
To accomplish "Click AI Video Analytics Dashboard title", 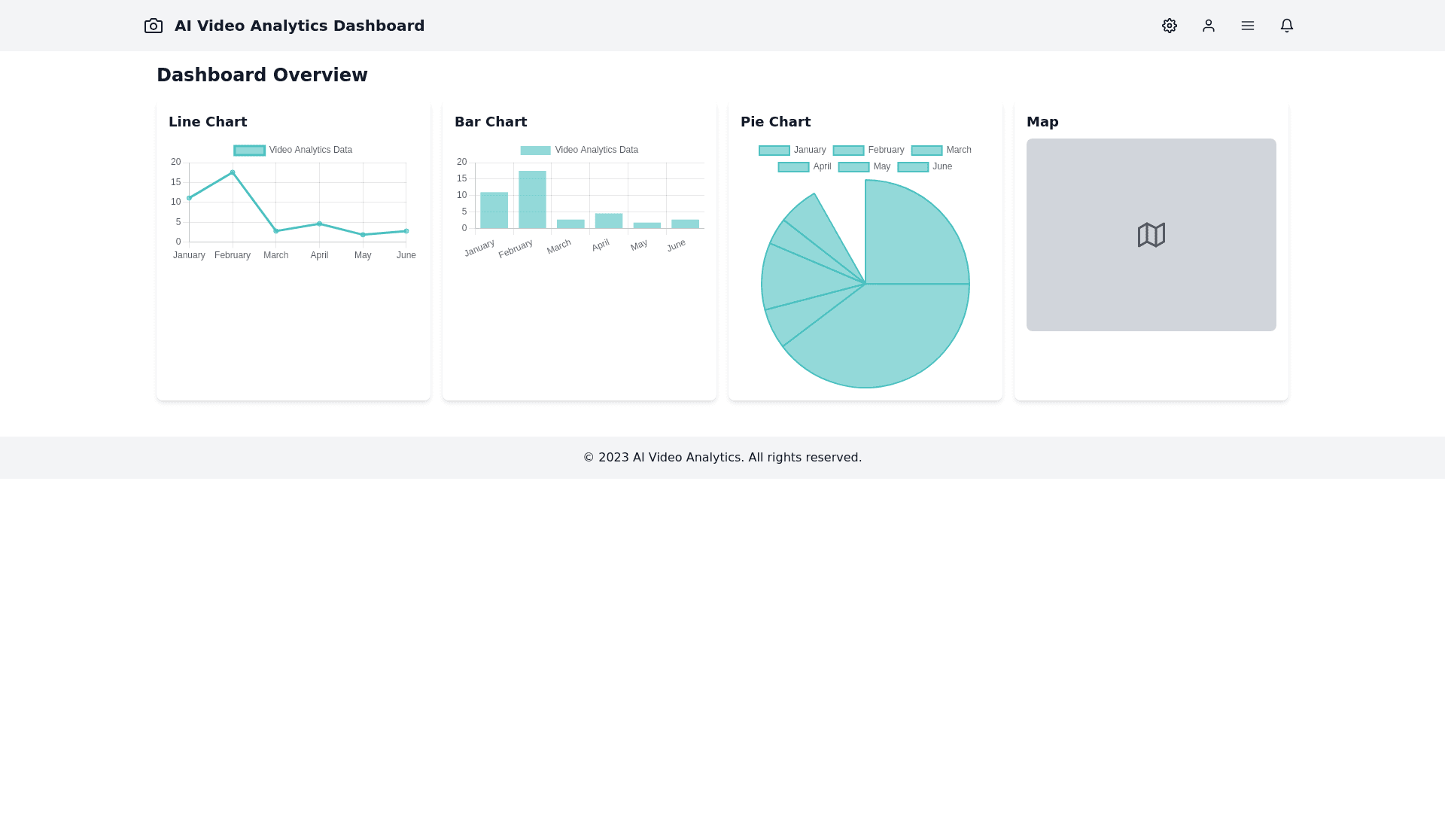I will (x=300, y=26).
